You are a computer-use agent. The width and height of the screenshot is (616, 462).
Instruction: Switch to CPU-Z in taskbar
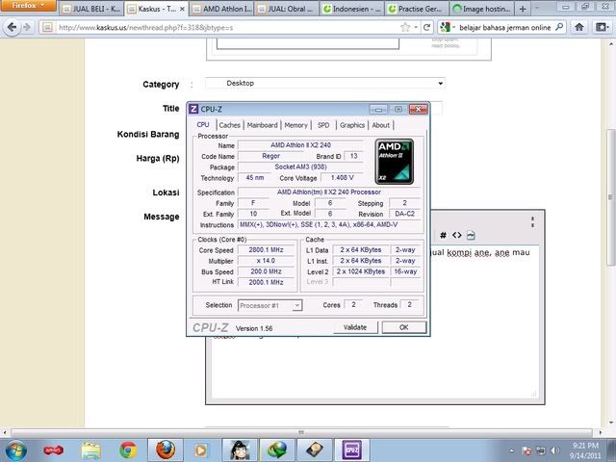[x=351, y=449]
